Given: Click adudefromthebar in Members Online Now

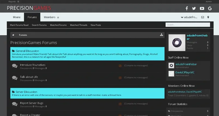Looking at the screenshot, I should pyautogui.click(x=177, y=92).
